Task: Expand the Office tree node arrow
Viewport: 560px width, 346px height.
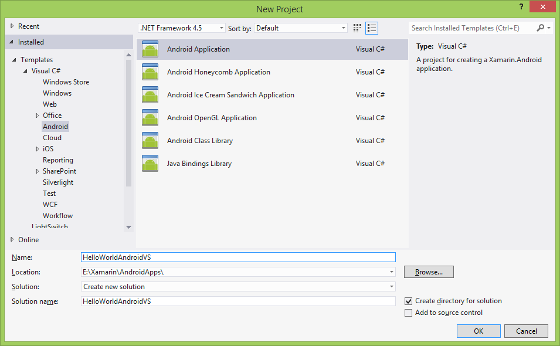Action: click(37, 116)
